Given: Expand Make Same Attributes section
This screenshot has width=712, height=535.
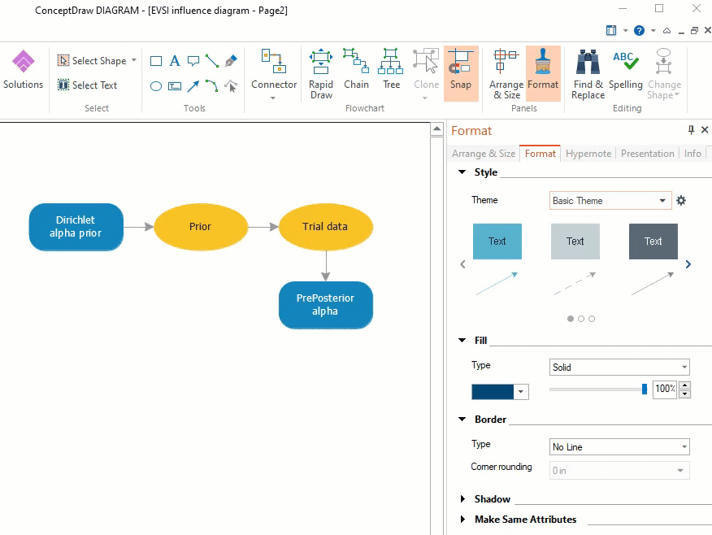Looking at the screenshot, I should 462,519.
